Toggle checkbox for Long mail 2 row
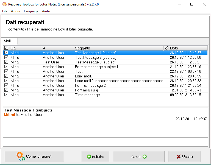The height and width of the screenshot is (165, 211). click(6, 81)
